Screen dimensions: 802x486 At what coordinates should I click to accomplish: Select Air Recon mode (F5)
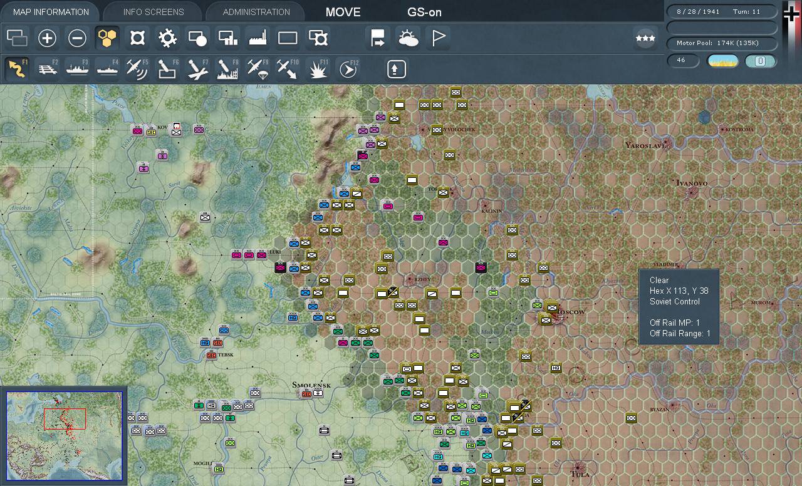(x=137, y=68)
